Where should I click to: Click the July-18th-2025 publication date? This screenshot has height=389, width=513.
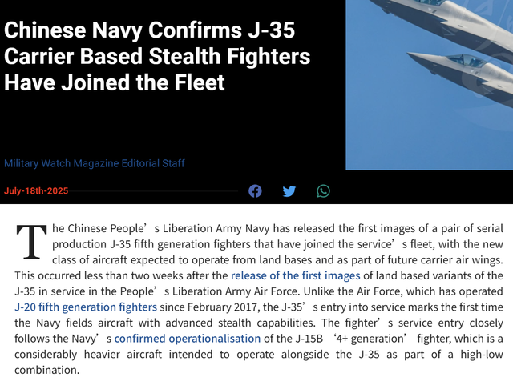36,191
